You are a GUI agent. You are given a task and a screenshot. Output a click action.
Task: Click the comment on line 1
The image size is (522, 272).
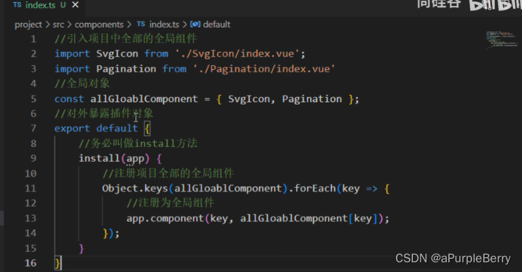[126, 39]
